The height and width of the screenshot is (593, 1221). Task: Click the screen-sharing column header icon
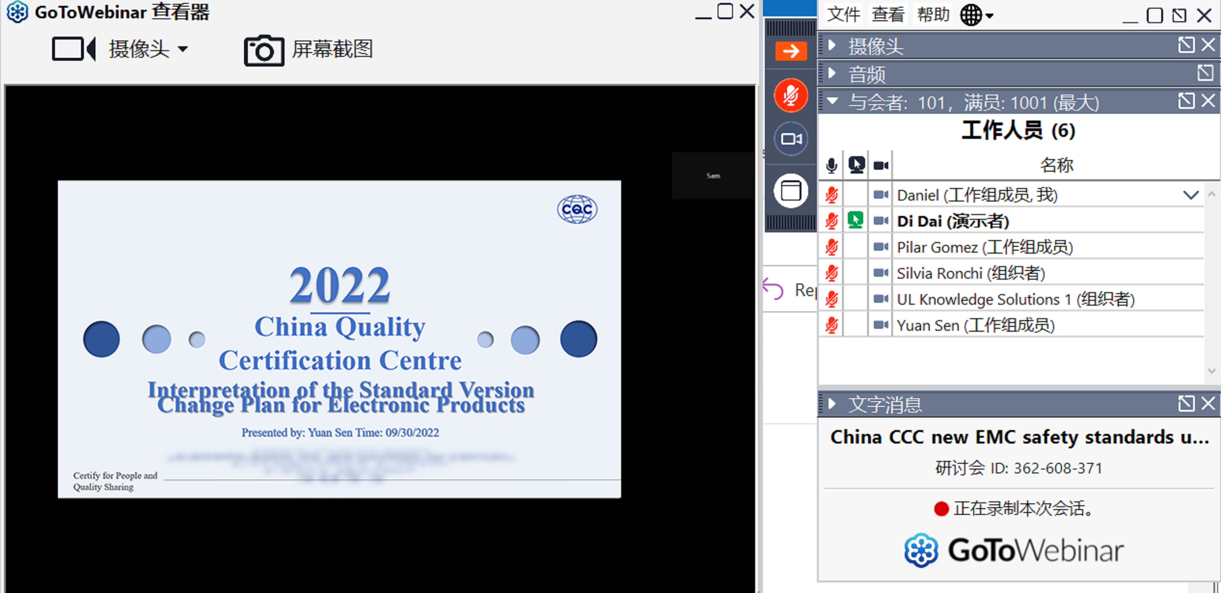coord(856,165)
